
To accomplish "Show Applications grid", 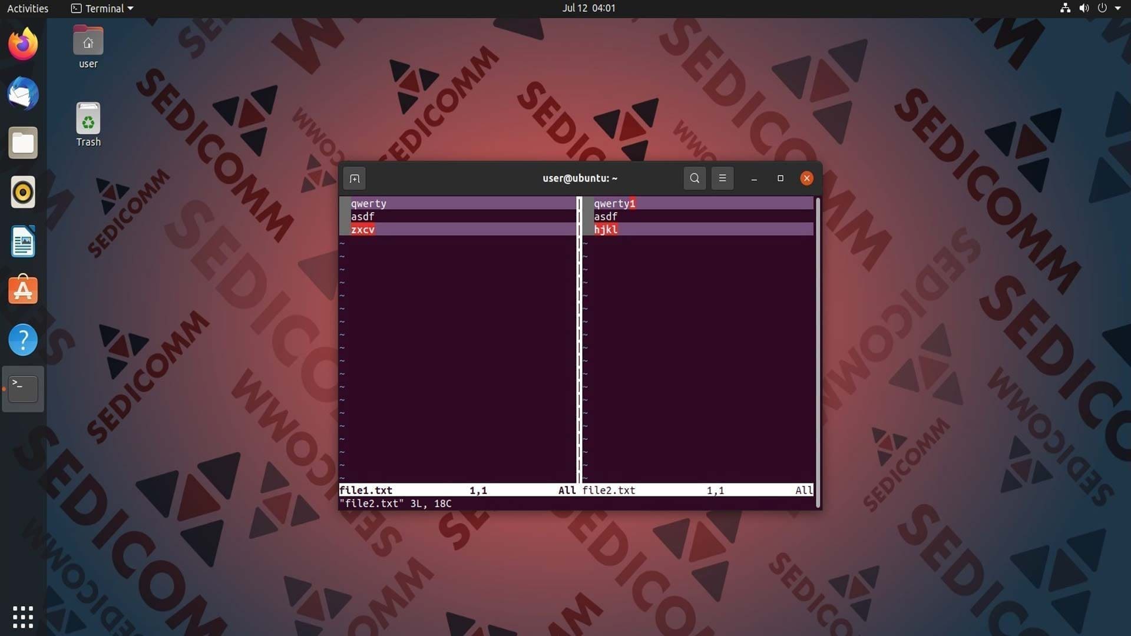I will click(x=23, y=617).
